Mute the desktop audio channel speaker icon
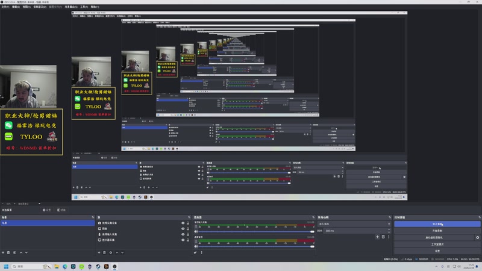The height and width of the screenshot is (271, 482). pos(196,246)
